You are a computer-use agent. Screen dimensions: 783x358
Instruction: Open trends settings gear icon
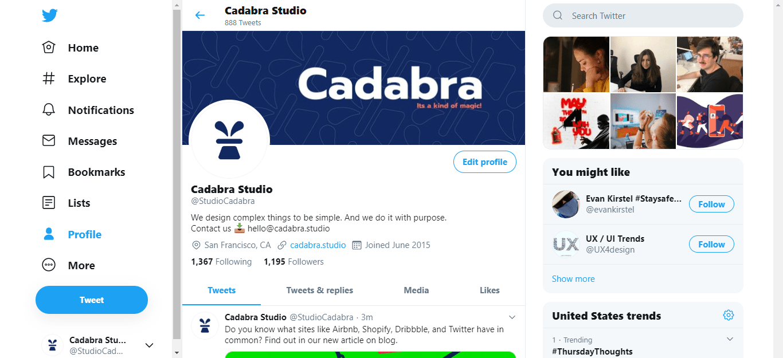[729, 315]
